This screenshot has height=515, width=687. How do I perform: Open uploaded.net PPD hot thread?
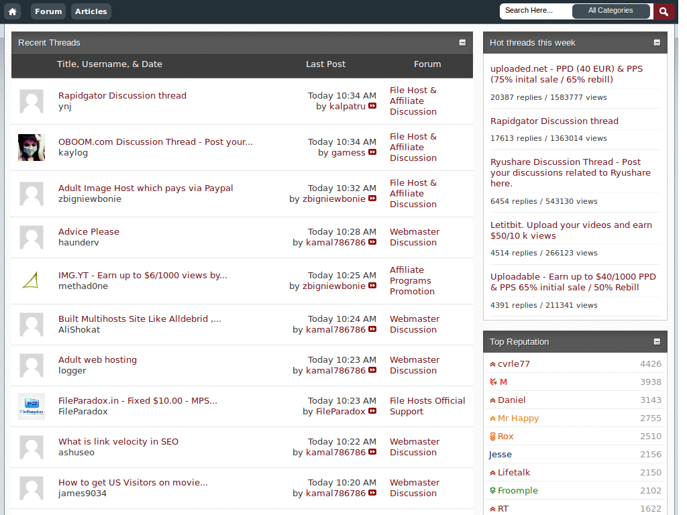click(566, 74)
